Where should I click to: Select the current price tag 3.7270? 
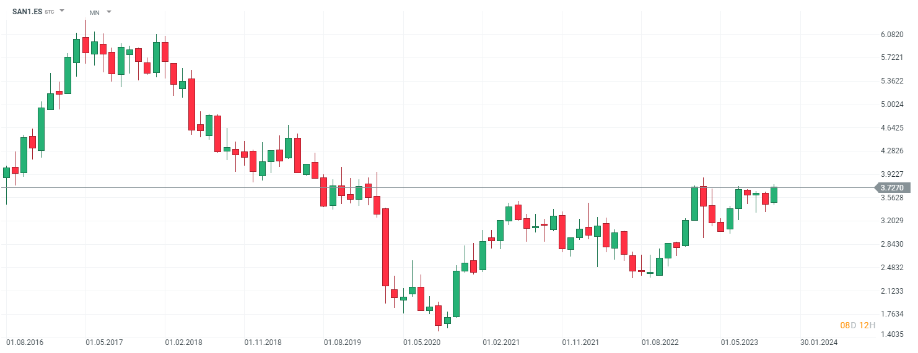891,187
